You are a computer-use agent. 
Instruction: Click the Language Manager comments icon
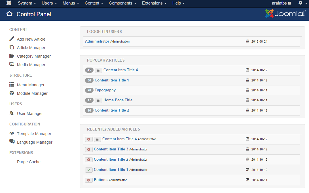pos(12,142)
